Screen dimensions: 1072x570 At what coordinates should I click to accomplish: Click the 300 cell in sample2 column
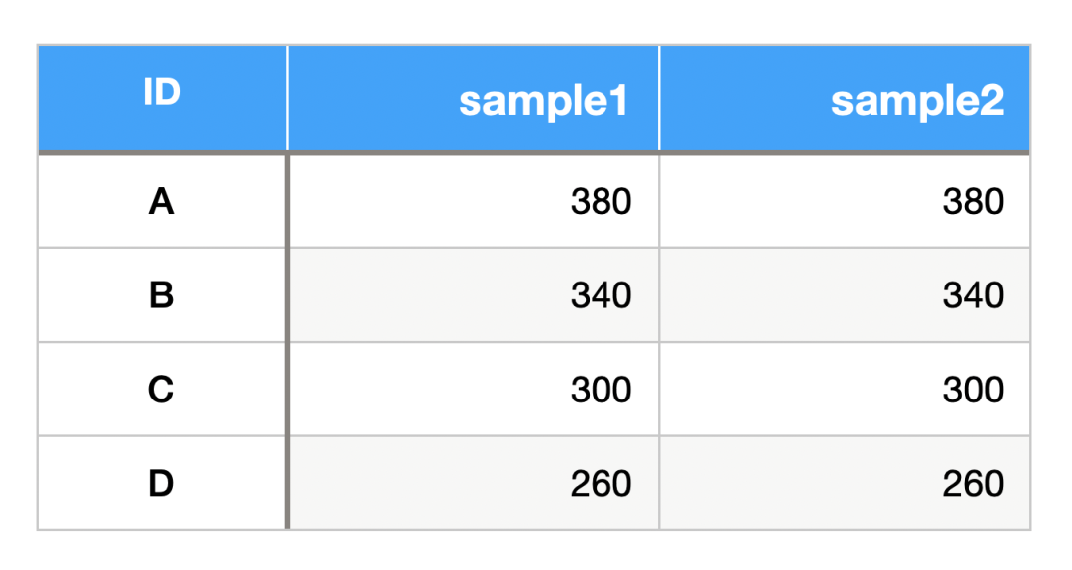point(973,390)
